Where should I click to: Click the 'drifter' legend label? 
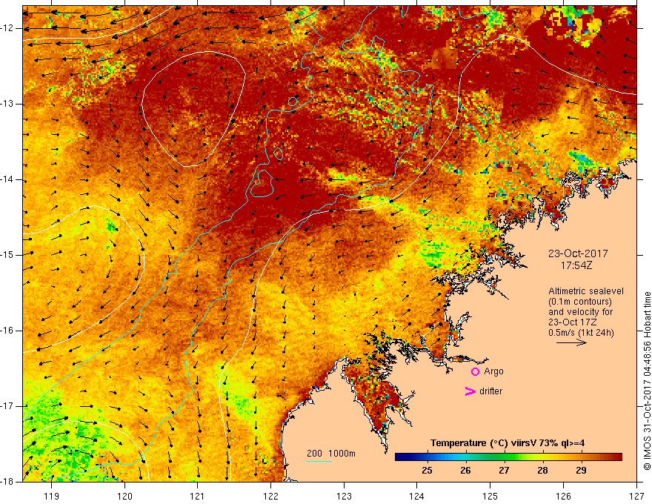click(490, 391)
